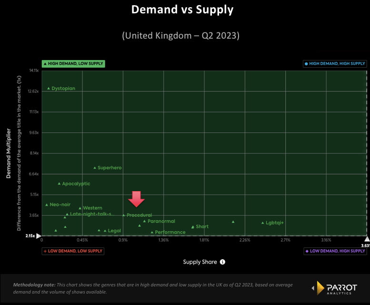Viewport: 370px width, 305px height.
Task: Click the Short genre data point
Action: coord(192,227)
